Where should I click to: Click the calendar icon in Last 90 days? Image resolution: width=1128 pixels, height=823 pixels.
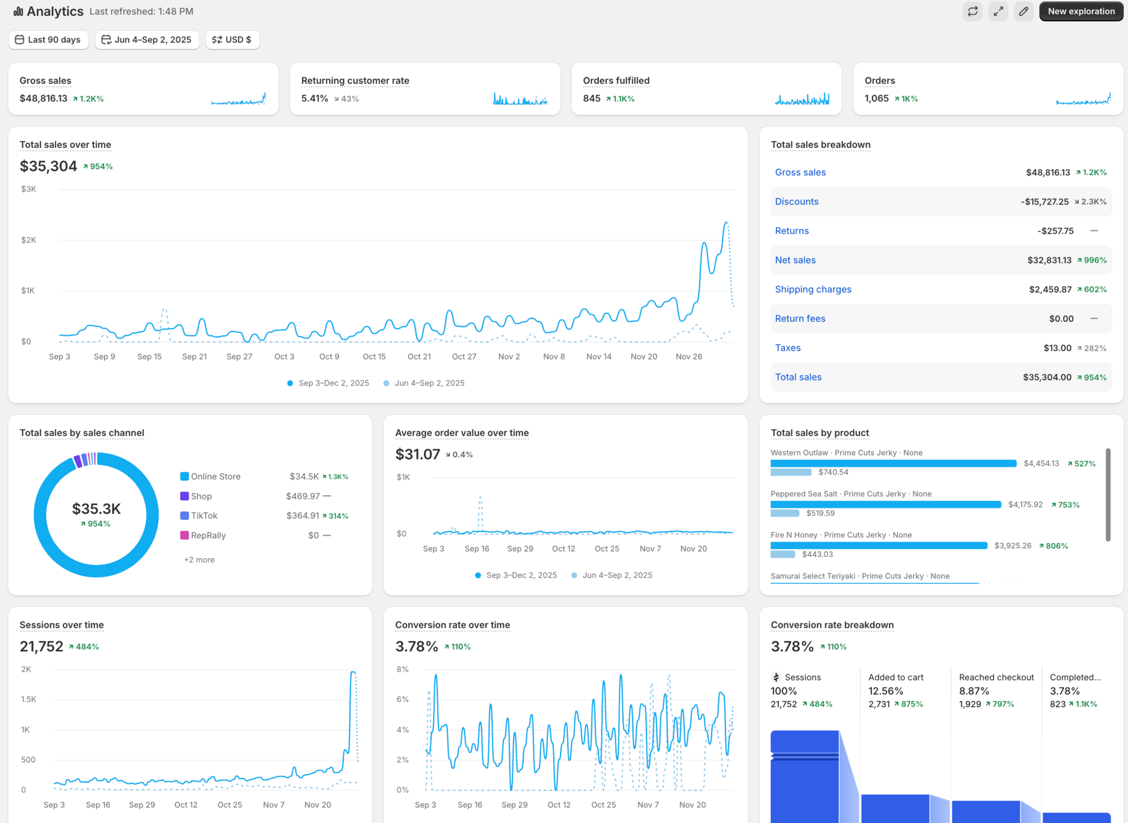coord(19,39)
